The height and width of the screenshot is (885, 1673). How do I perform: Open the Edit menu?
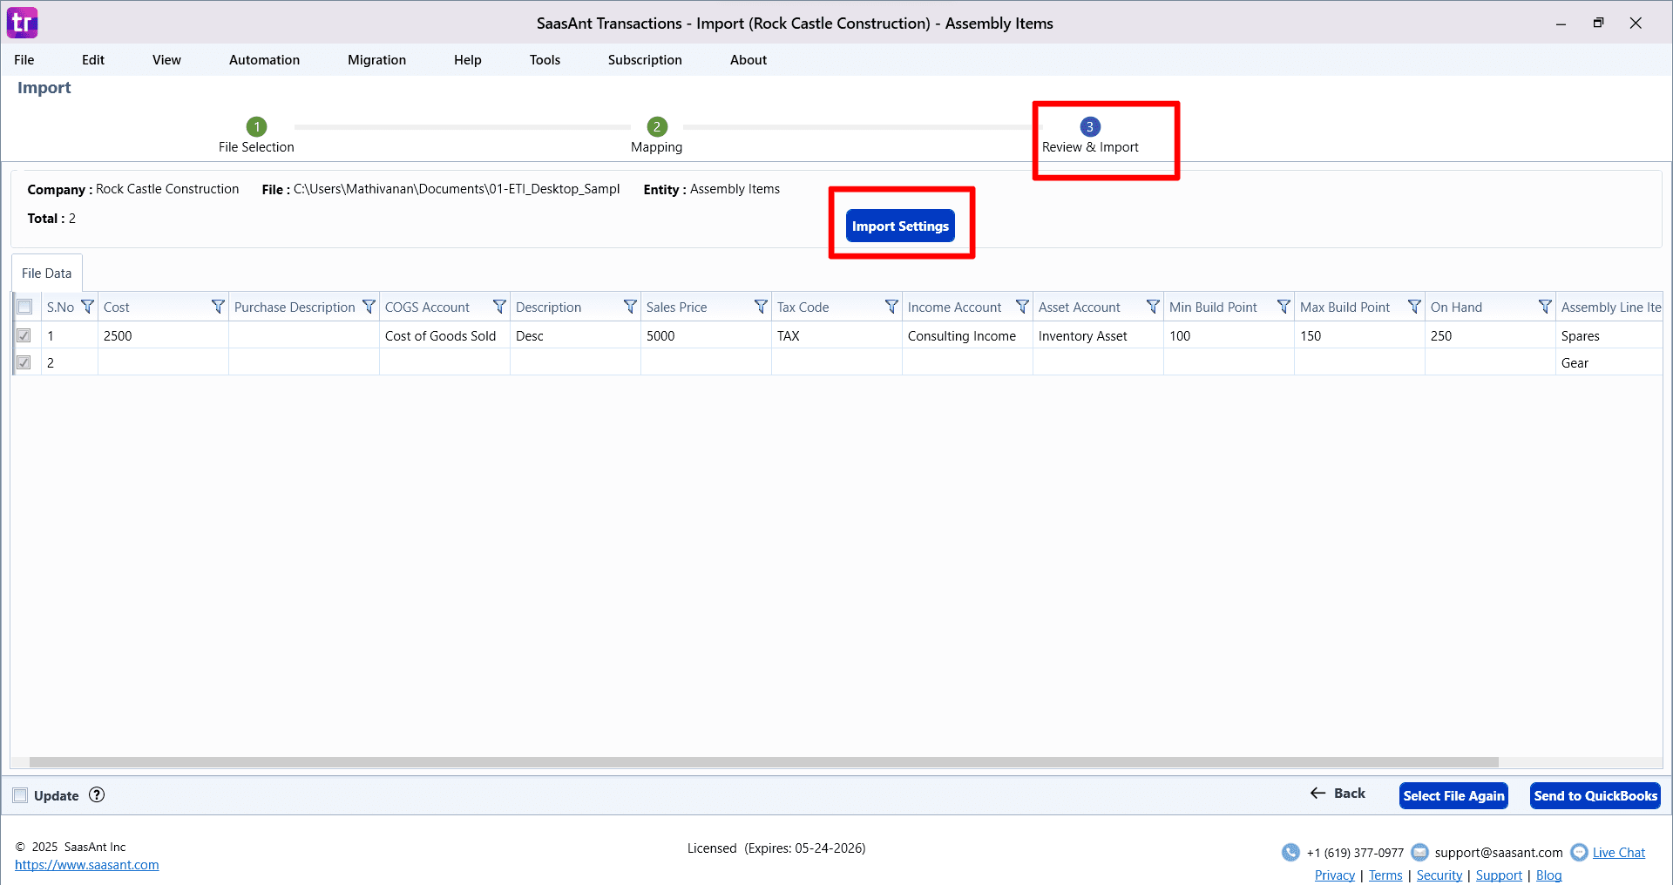tap(93, 60)
